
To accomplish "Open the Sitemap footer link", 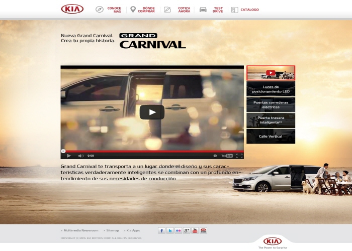I will [x=113, y=230].
